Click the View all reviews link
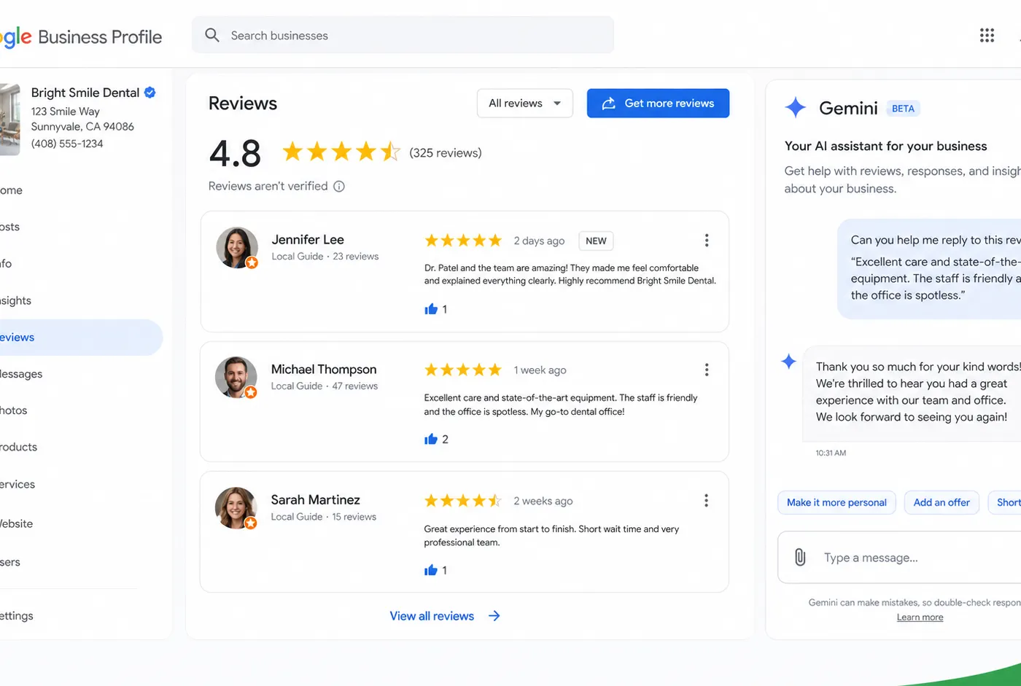Viewport: 1021px width, 686px height. pyautogui.click(x=432, y=616)
